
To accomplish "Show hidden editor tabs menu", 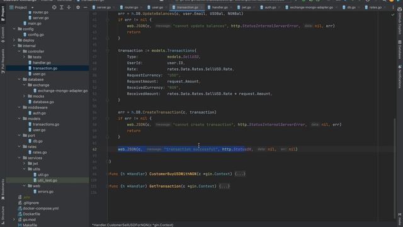I will tap(393, 8).
